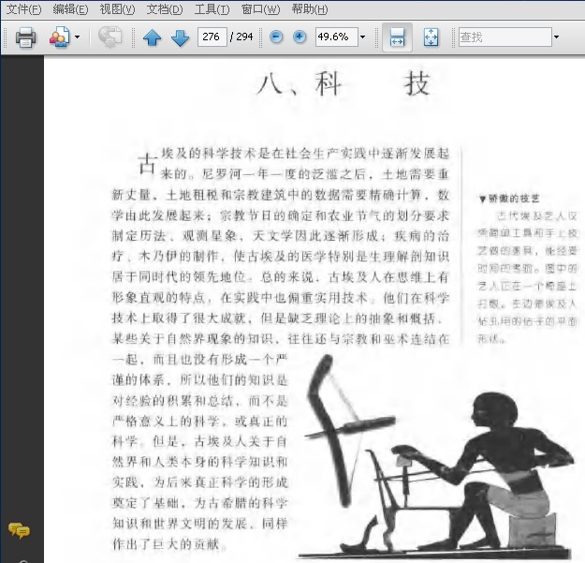Click the Print icon
This screenshot has width=585, height=563.
click(25, 37)
